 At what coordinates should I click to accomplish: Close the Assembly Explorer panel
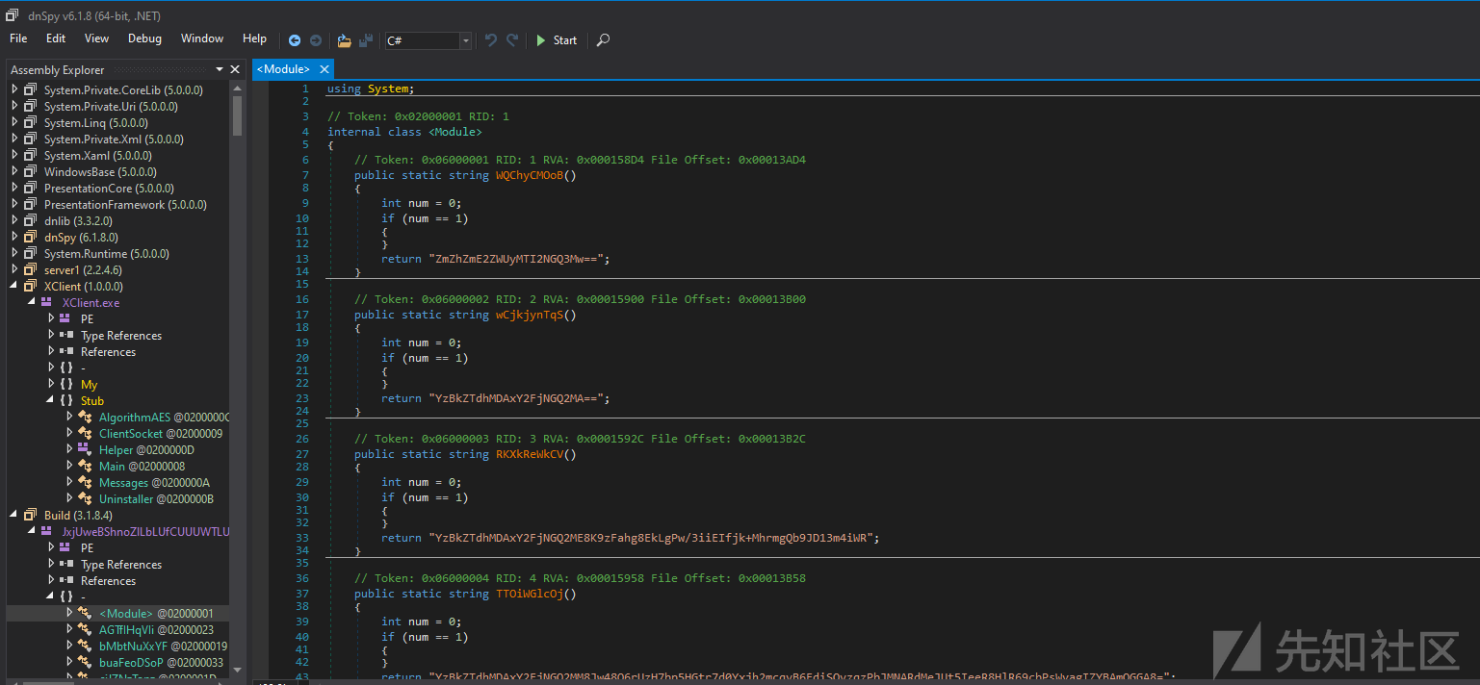[235, 69]
